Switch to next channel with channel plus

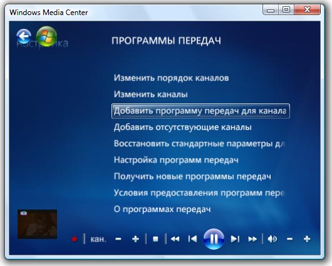(x=135, y=239)
